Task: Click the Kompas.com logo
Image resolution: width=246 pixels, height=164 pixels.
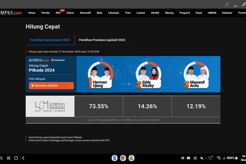Action: tap(11, 13)
